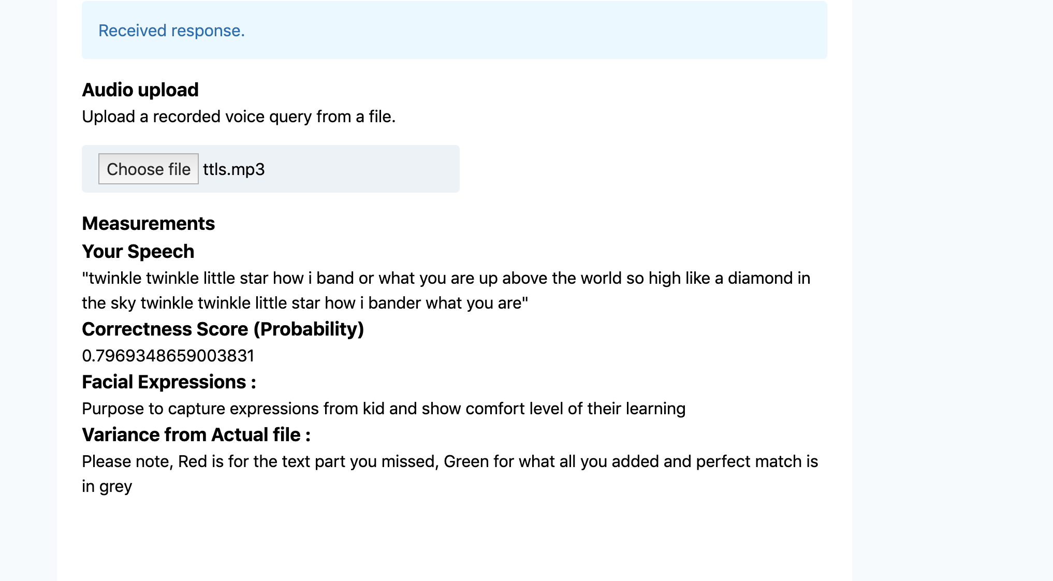Viewport: 1053px width, 581px height.
Task: Click the score value 0.7969348659003831
Action: [x=168, y=356]
